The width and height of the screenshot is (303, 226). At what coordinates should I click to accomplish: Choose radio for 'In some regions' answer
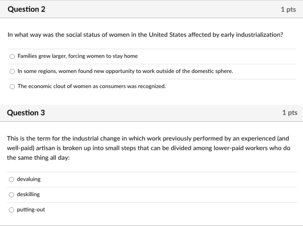click(x=12, y=71)
